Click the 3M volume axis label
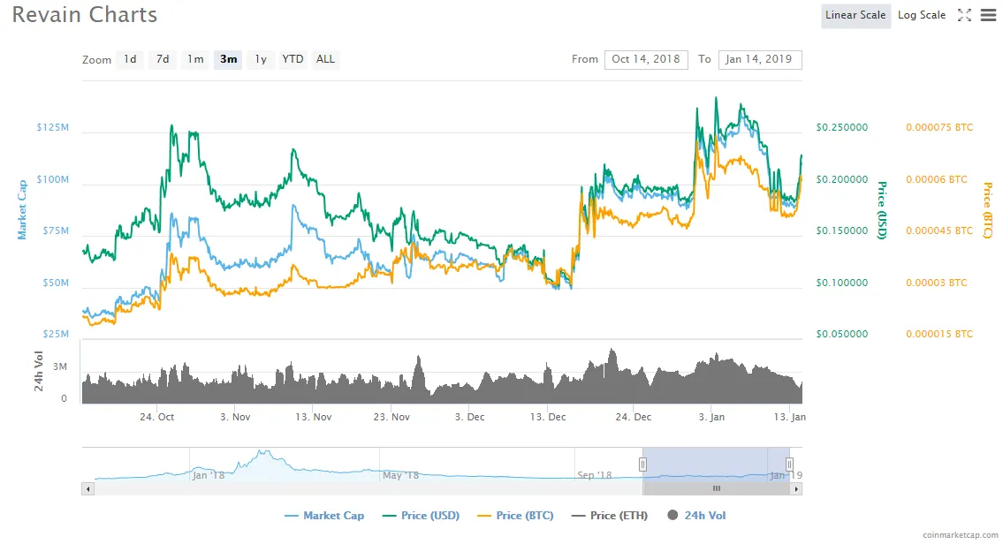 [x=60, y=366]
